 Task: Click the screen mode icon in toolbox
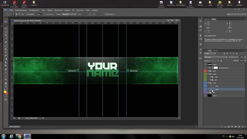click(6, 100)
